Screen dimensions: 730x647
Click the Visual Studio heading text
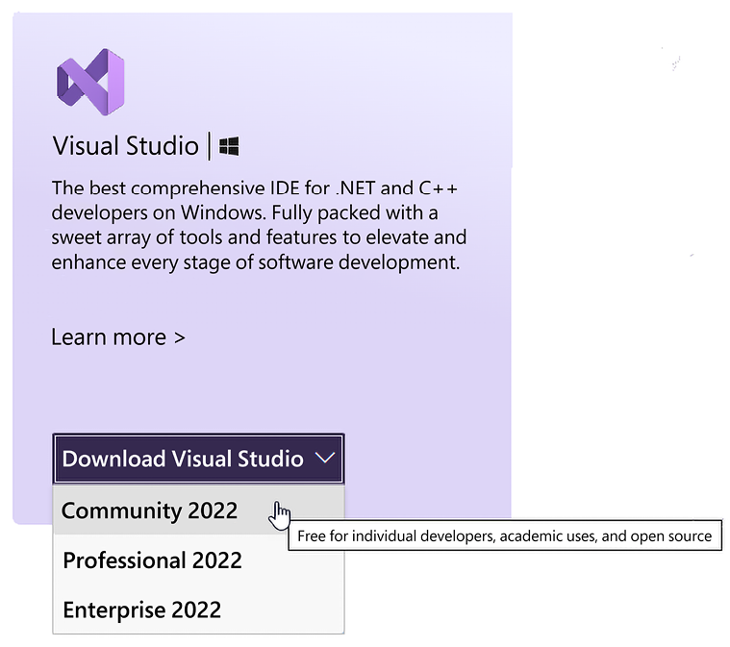click(x=126, y=146)
